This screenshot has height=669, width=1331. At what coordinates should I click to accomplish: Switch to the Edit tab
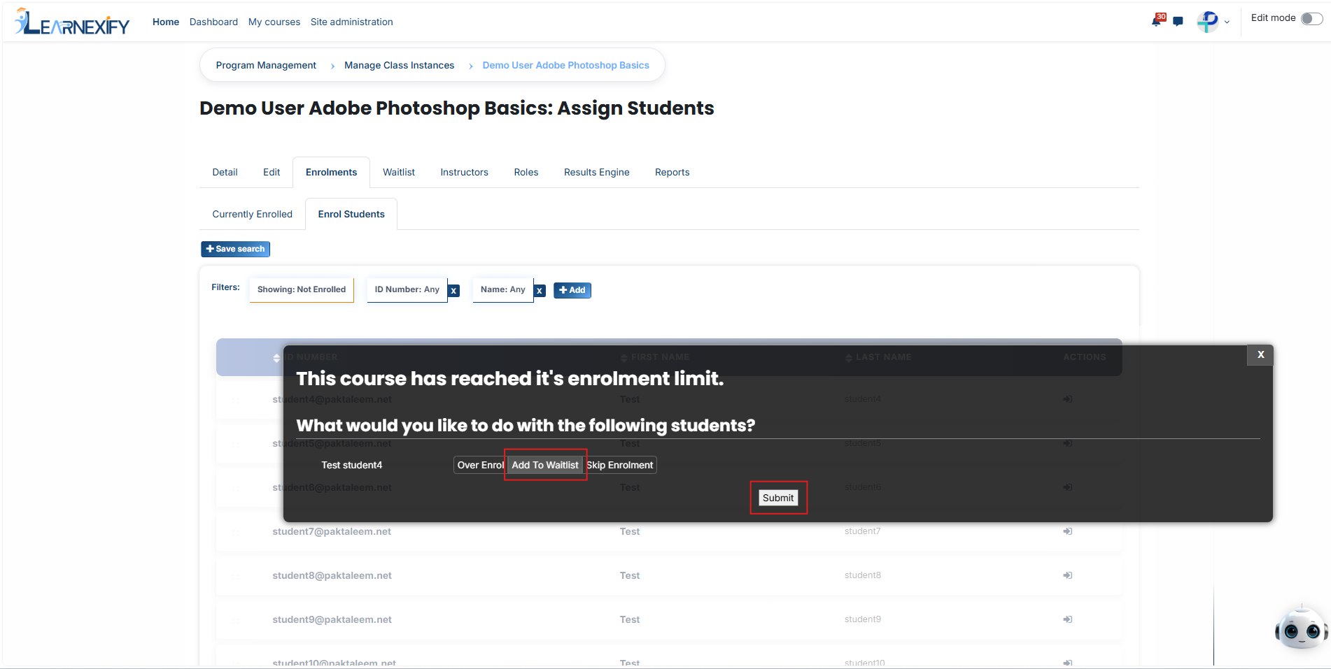click(x=272, y=172)
